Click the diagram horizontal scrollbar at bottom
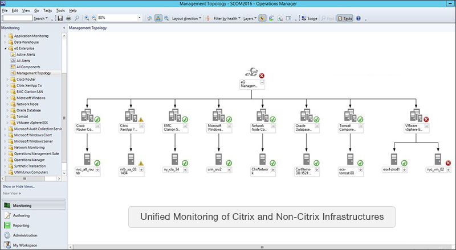This screenshot has width=456, height=250. pyautogui.click(x=262, y=247)
